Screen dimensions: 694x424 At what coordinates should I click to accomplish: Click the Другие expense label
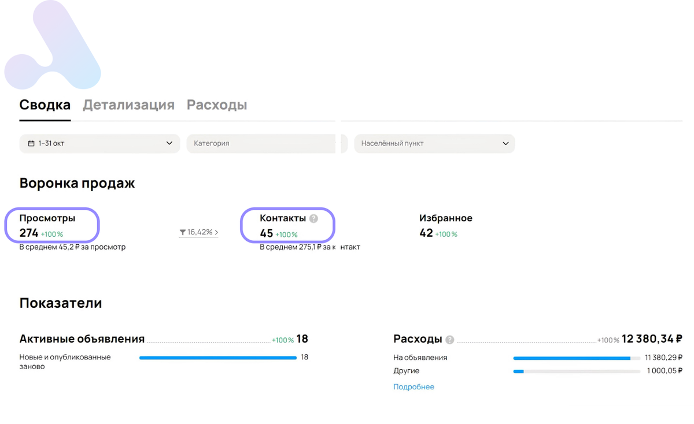tap(407, 371)
